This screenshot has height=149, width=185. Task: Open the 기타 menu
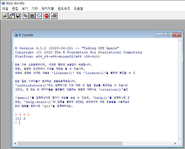click(x=35, y=9)
